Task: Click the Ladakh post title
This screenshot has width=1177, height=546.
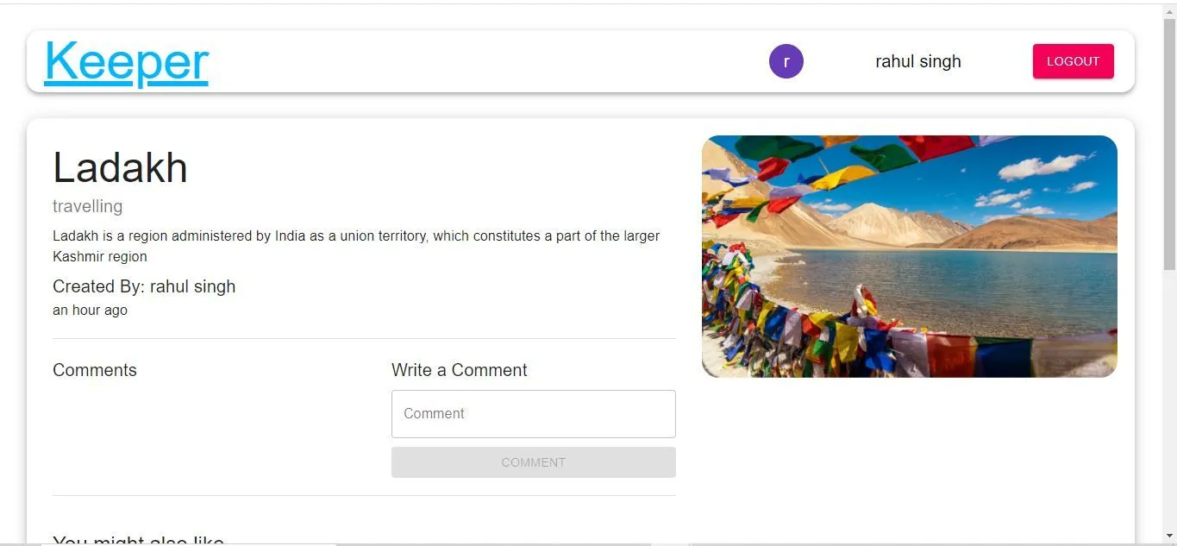Action: (120, 167)
